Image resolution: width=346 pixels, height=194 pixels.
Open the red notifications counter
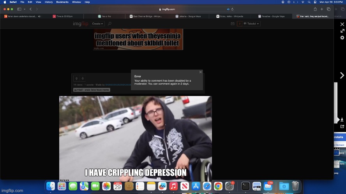pos(239,24)
